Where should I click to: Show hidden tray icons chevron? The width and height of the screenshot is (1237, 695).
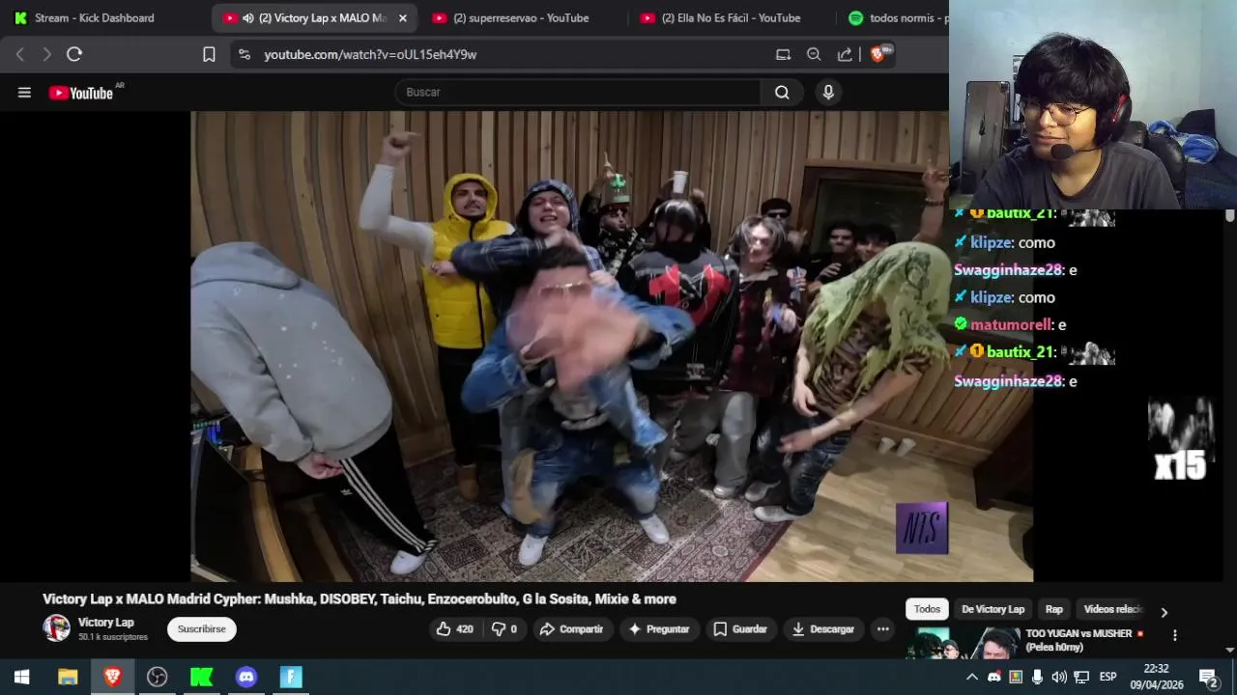972,677
